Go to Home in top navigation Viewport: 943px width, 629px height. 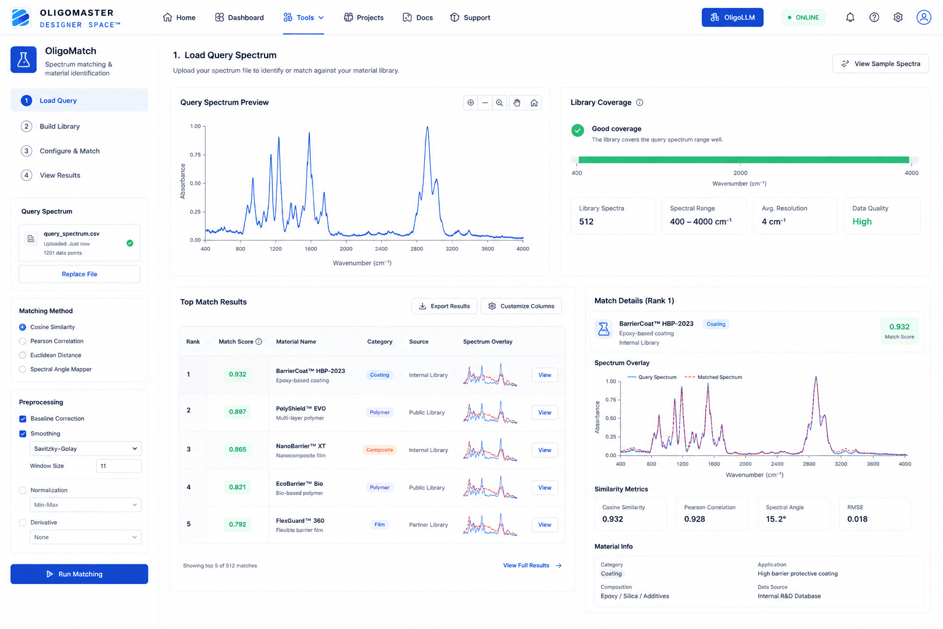tap(179, 18)
